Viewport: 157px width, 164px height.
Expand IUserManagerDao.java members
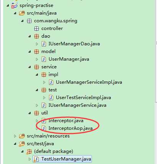tap(37, 44)
